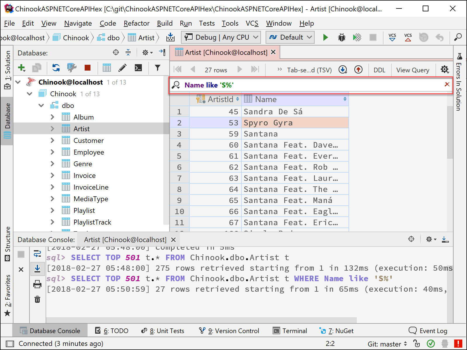The width and height of the screenshot is (467, 350).
Task: Open the 1: Solution side tool window
Action: click(x=7, y=70)
